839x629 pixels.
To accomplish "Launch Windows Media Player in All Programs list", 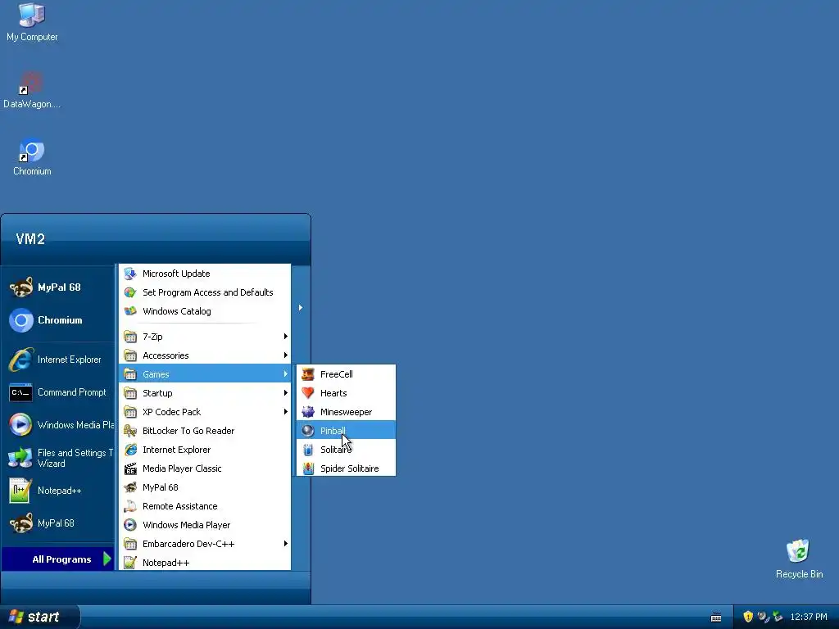I will click(x=205, y=525).
